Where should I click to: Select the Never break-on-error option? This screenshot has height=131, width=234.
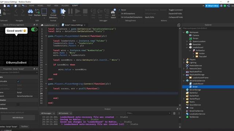(123, 10)
